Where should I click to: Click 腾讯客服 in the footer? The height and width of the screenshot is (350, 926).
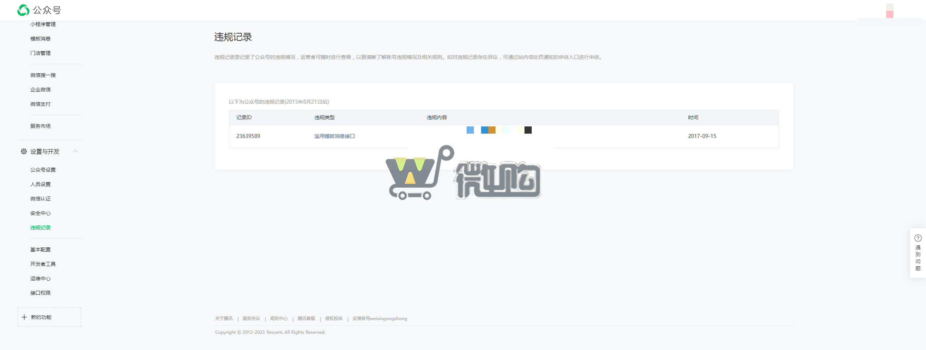(306, 318)
